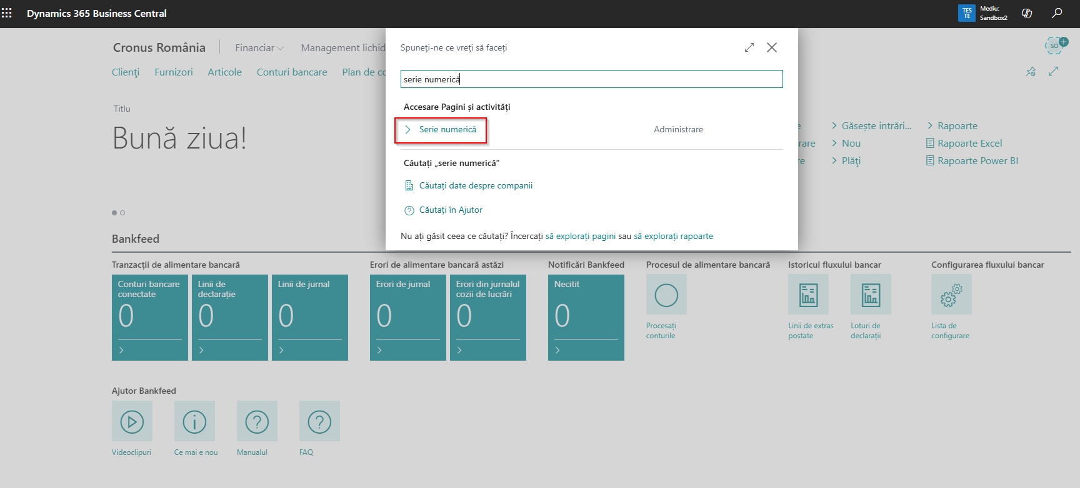Click the company data search icon

pos(409,185)
